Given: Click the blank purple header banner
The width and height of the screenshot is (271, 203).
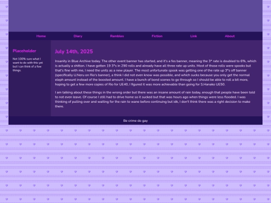Looking at the screenshot, I should coord(135,16).
